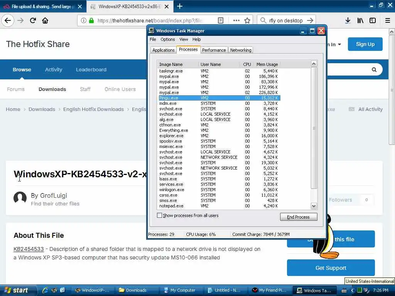Click process list scroll up arrow

[x=314, y=64]
